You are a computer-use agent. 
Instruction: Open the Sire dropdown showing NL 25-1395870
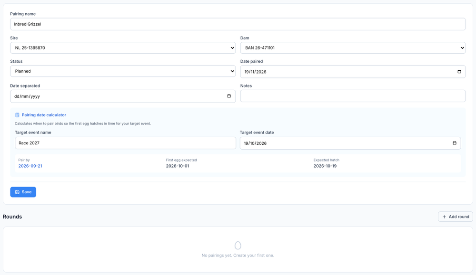click(123, 48)
